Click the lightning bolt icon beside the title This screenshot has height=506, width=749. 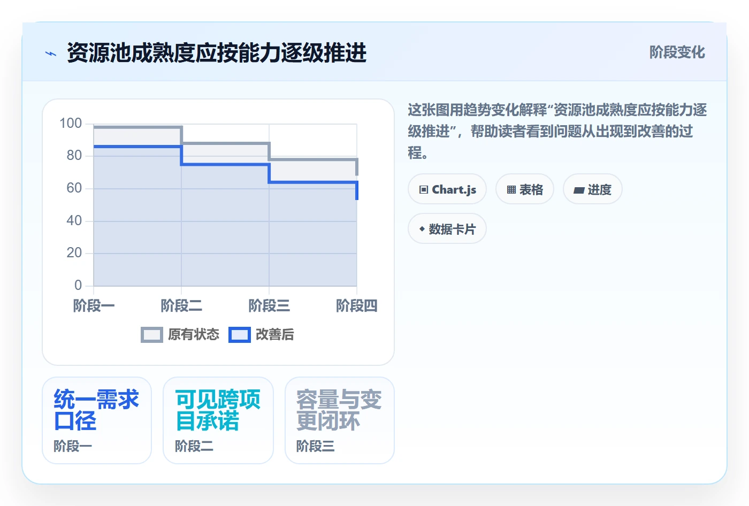tap(51, 53)
